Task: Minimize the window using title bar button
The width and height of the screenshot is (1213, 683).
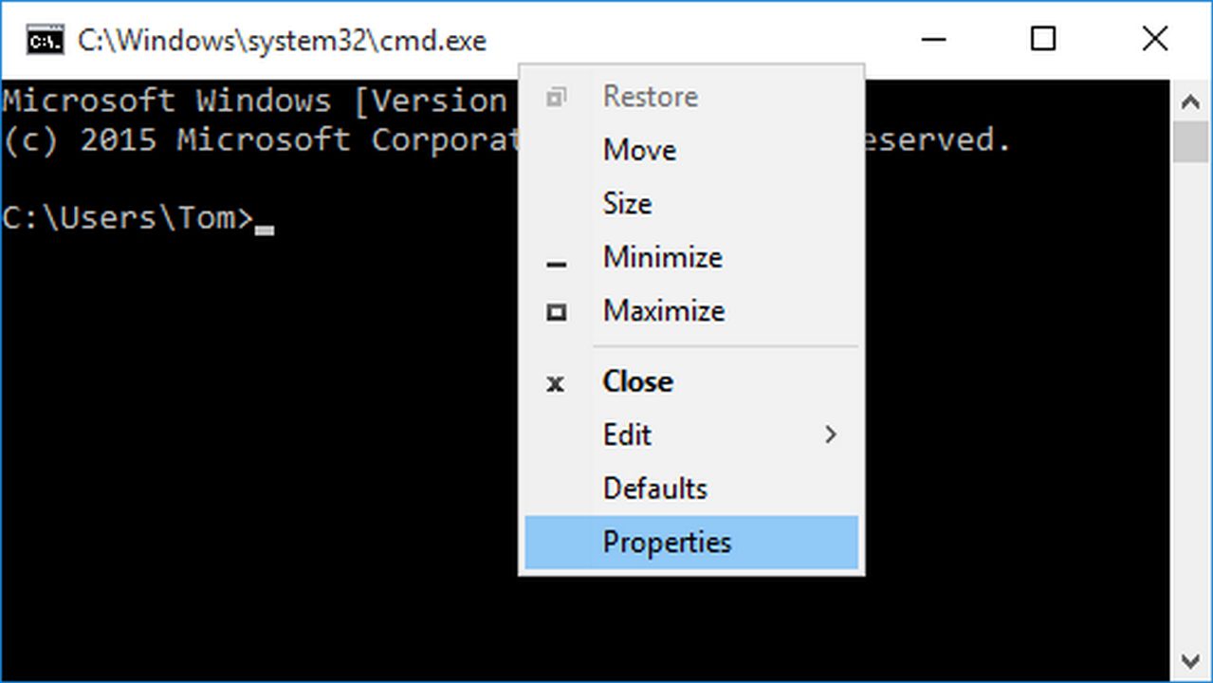Action: click(933, 40)
